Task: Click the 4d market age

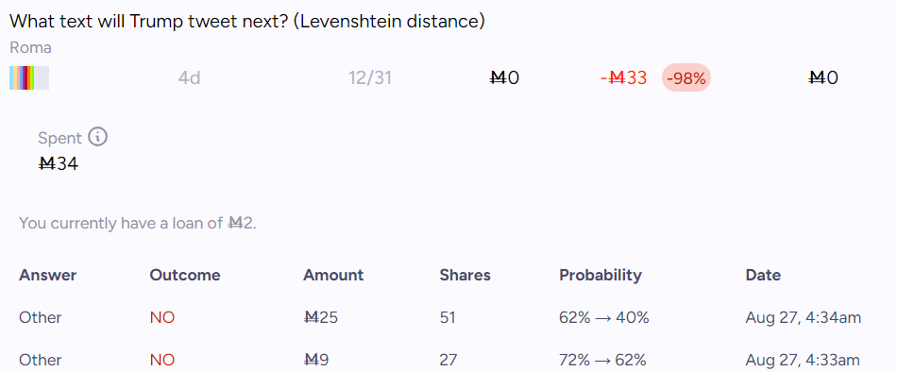Action: tap(190, 77)
